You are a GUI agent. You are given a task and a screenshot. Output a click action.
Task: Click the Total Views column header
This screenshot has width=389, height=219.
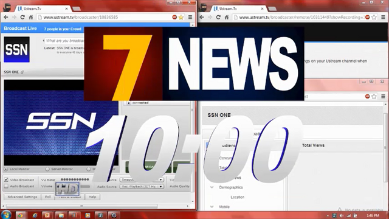coord(313,145)
